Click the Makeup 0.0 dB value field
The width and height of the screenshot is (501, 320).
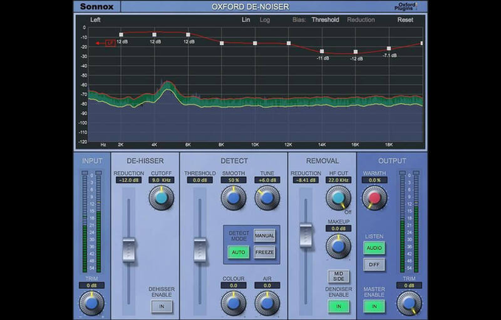pos(339,229)
